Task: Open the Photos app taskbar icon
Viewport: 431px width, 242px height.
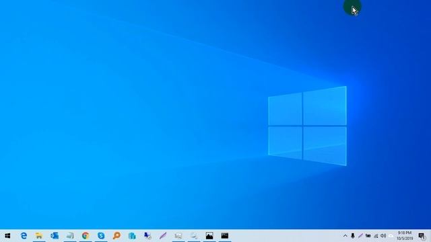Action: coord(209,236)
